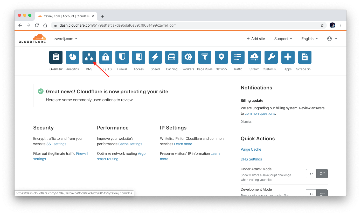361x215 pixels.
Task: Open the Firewall shield icon
Action: [x=122, y=57]
